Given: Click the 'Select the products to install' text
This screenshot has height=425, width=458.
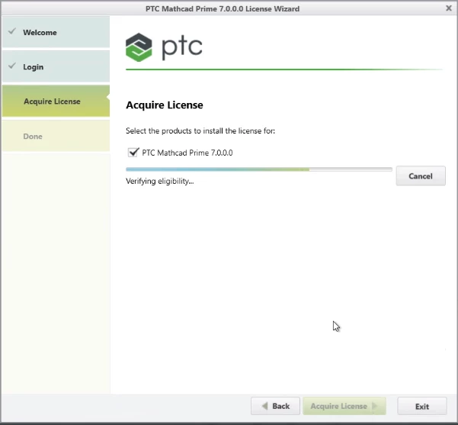Looking at the screenshot, I should point(200,130).
